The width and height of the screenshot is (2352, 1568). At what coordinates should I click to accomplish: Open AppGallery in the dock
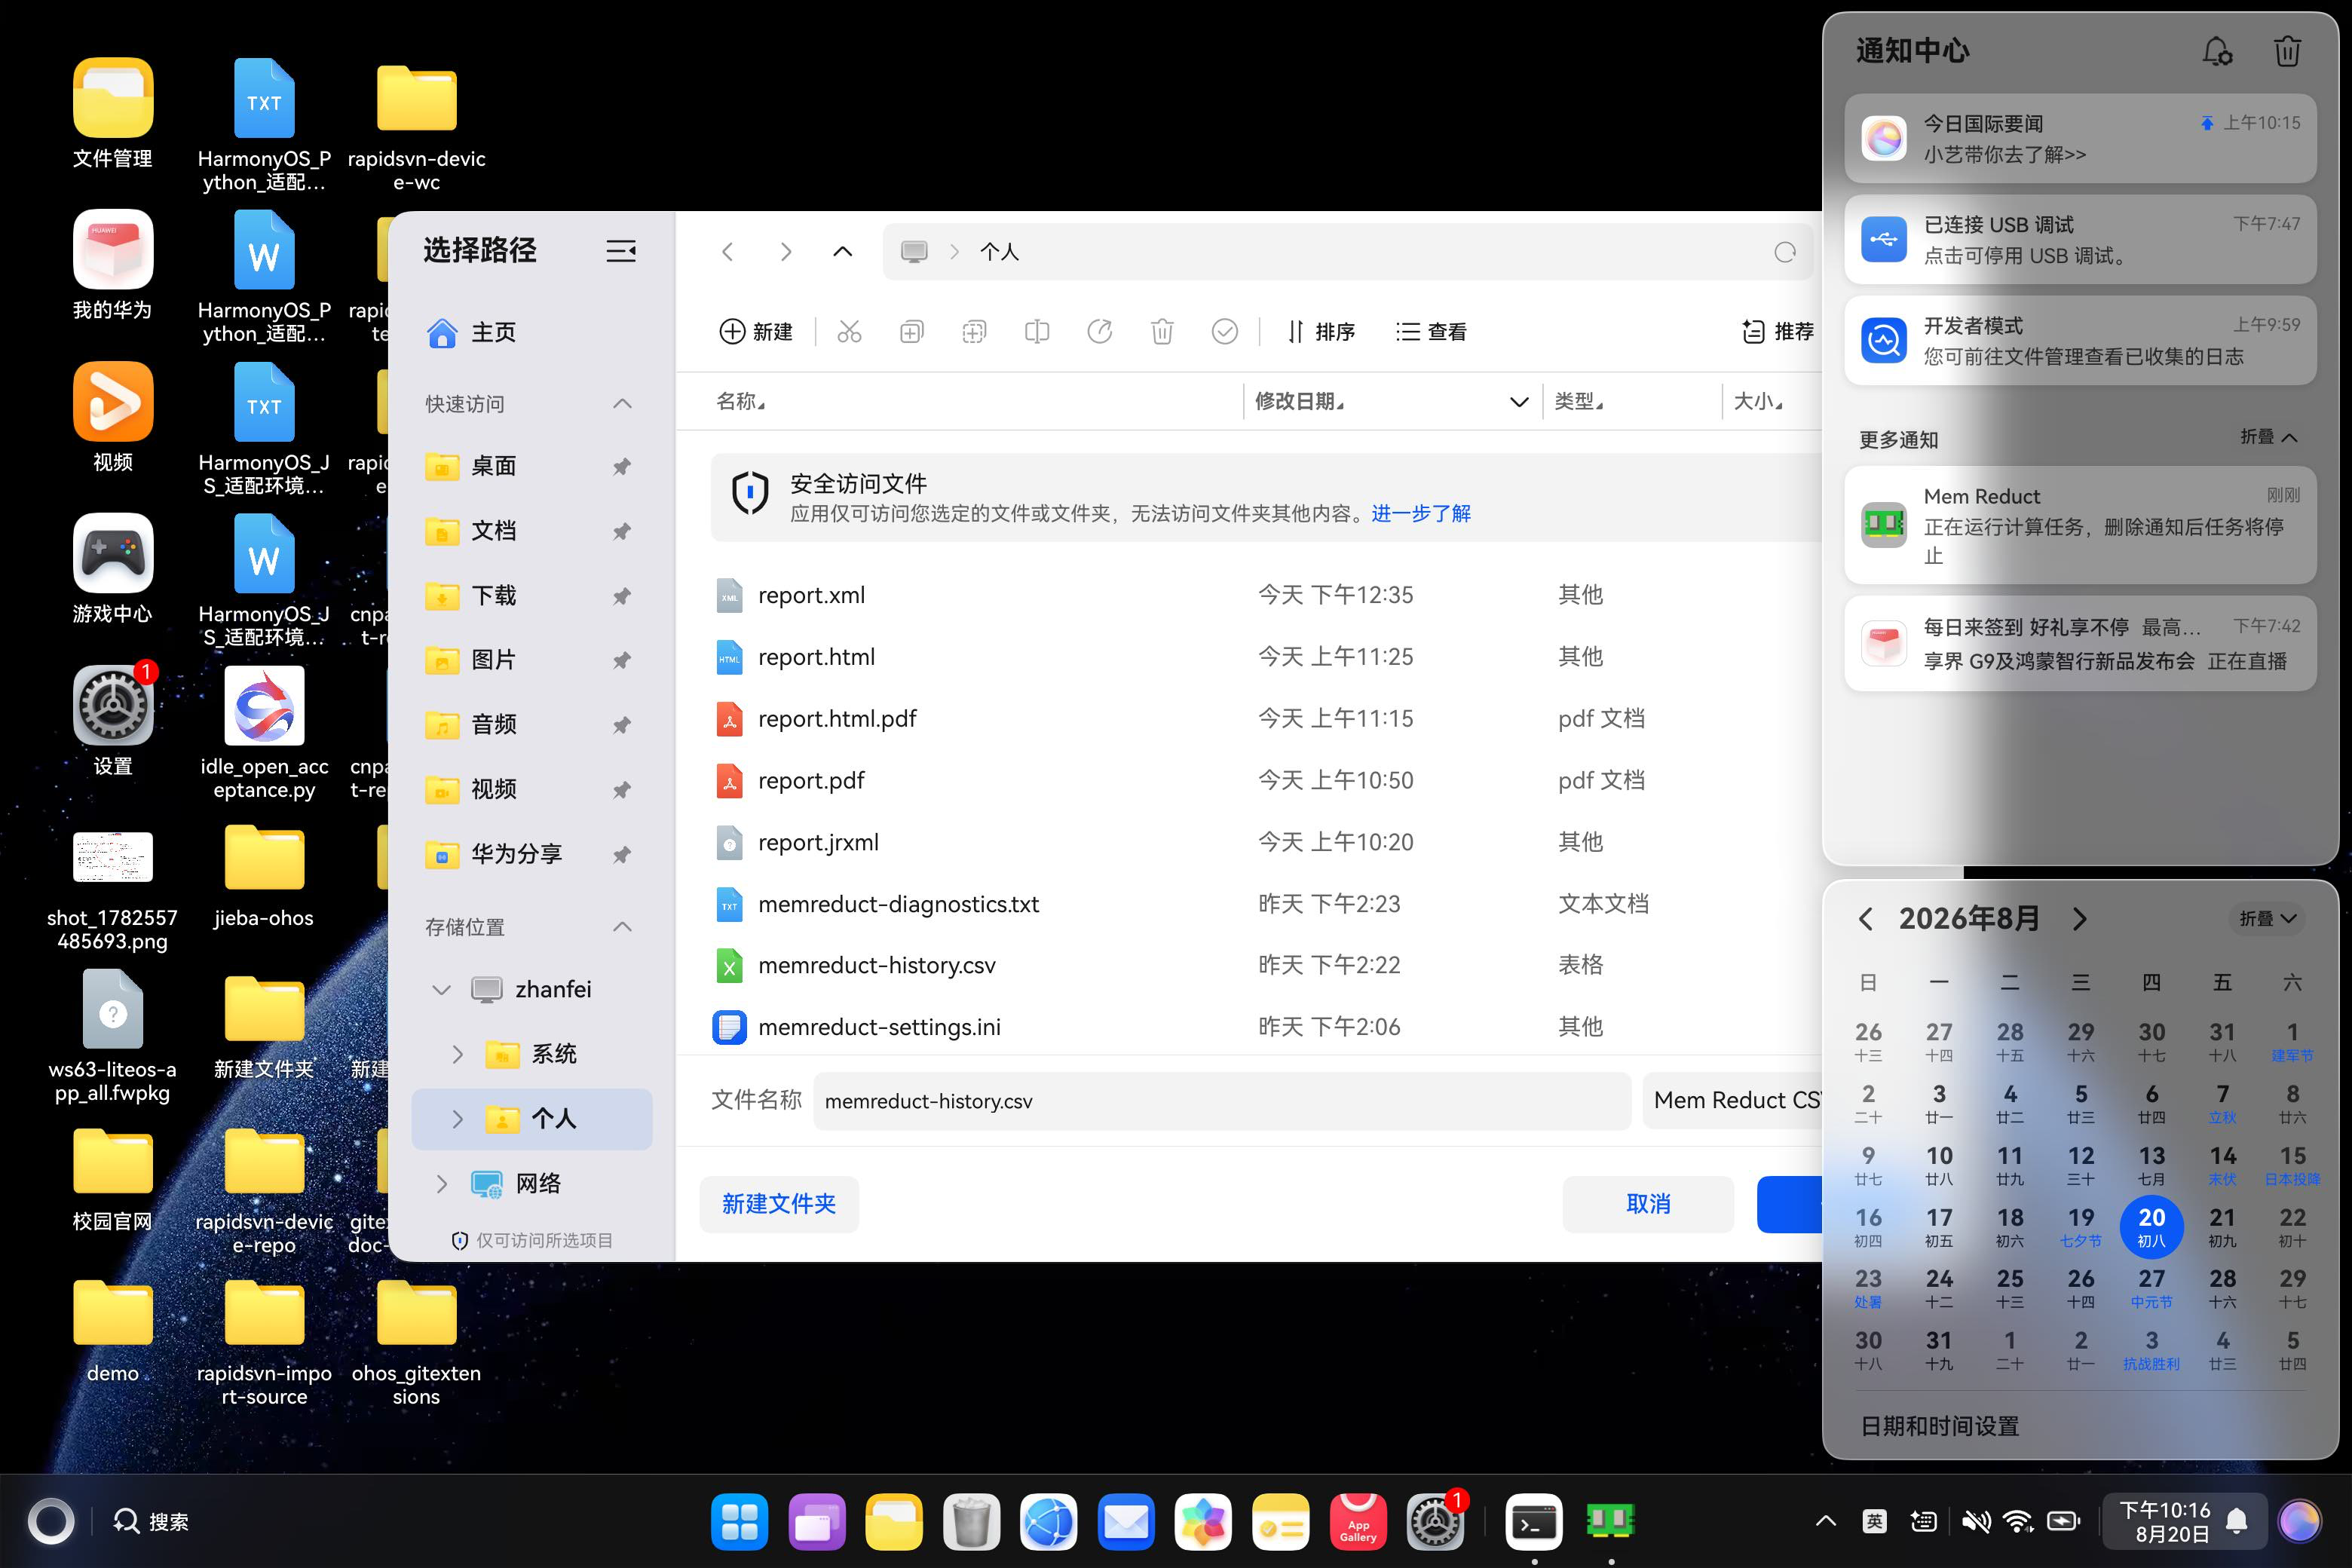tap(1358, 1522)
